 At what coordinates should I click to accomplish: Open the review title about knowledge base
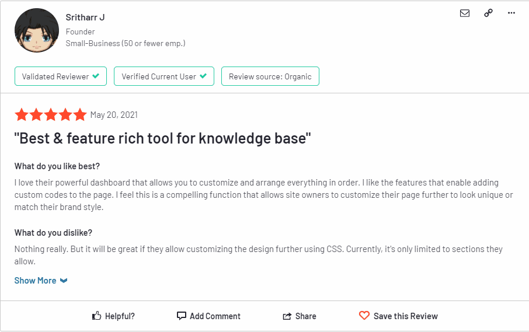point(162,139)
